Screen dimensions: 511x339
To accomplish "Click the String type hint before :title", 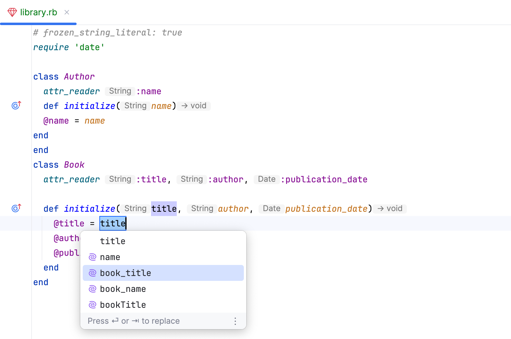I will [x=119, y=179].
